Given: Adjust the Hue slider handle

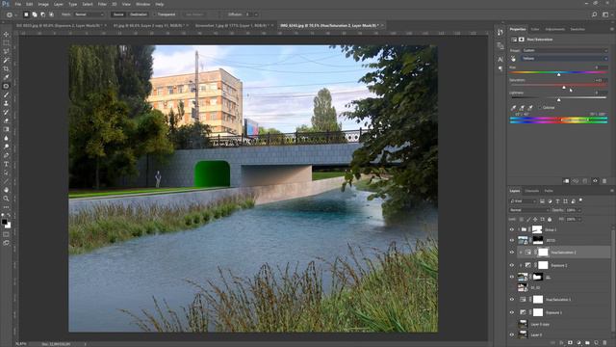Looking at the screenshot, I should click(x=558, y=74).
